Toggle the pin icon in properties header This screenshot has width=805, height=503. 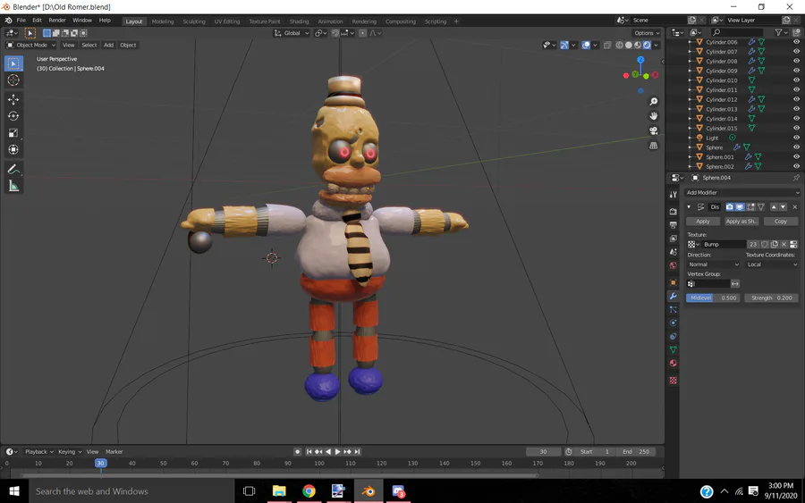[x=796, y=178]
